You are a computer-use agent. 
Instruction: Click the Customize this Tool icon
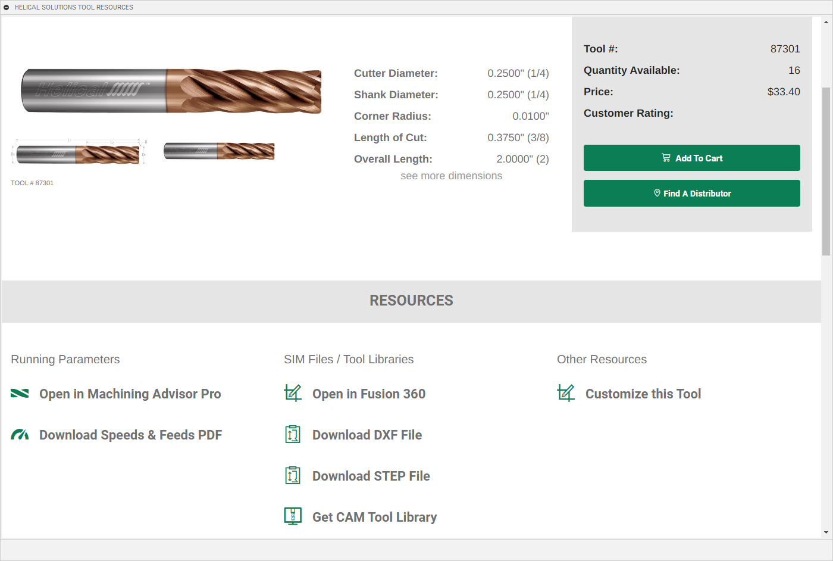566,393
